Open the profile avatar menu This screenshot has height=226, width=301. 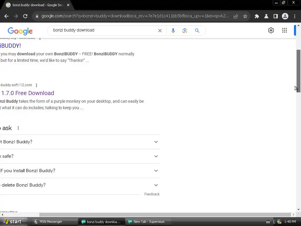[285, 16]
